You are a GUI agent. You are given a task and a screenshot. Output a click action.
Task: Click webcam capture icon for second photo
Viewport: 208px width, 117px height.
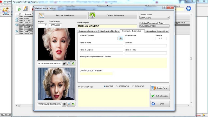[64, 104]
